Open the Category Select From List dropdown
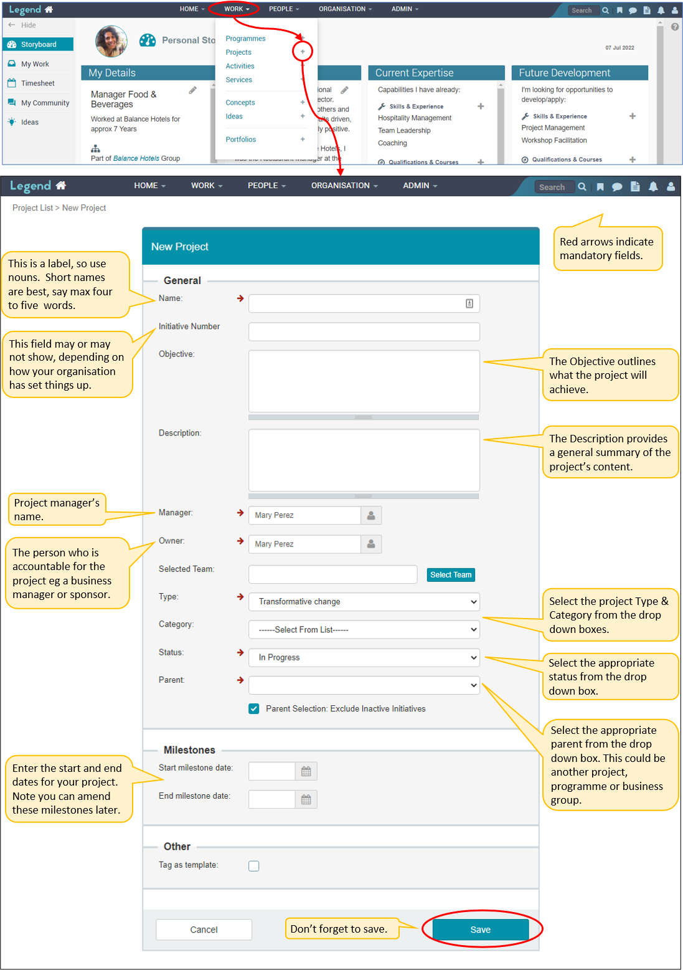Image resolution: width=683 pixels, height=970 pixels. point(364,630)
